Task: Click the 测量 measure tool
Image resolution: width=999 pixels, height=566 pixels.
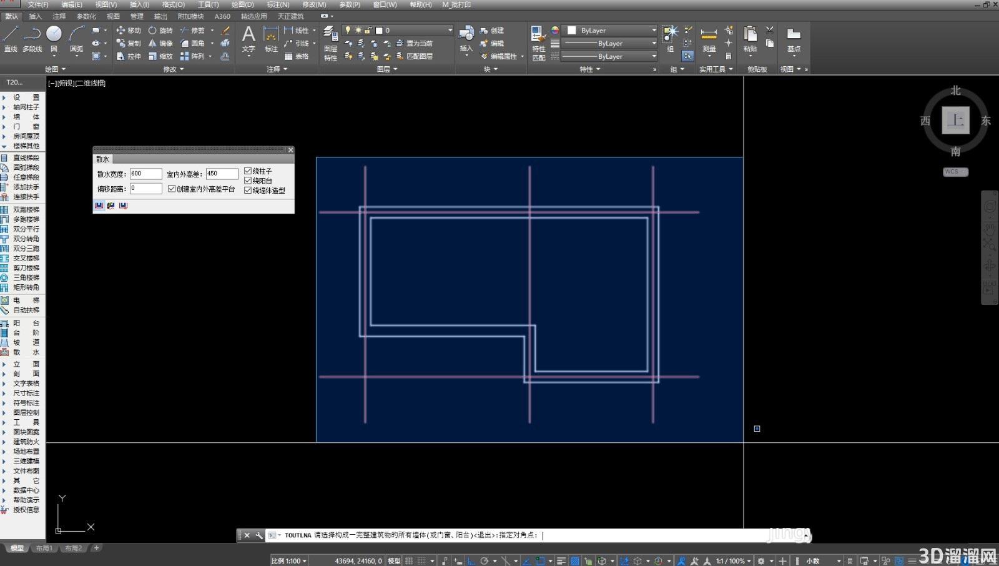Action: pos(709,39)
